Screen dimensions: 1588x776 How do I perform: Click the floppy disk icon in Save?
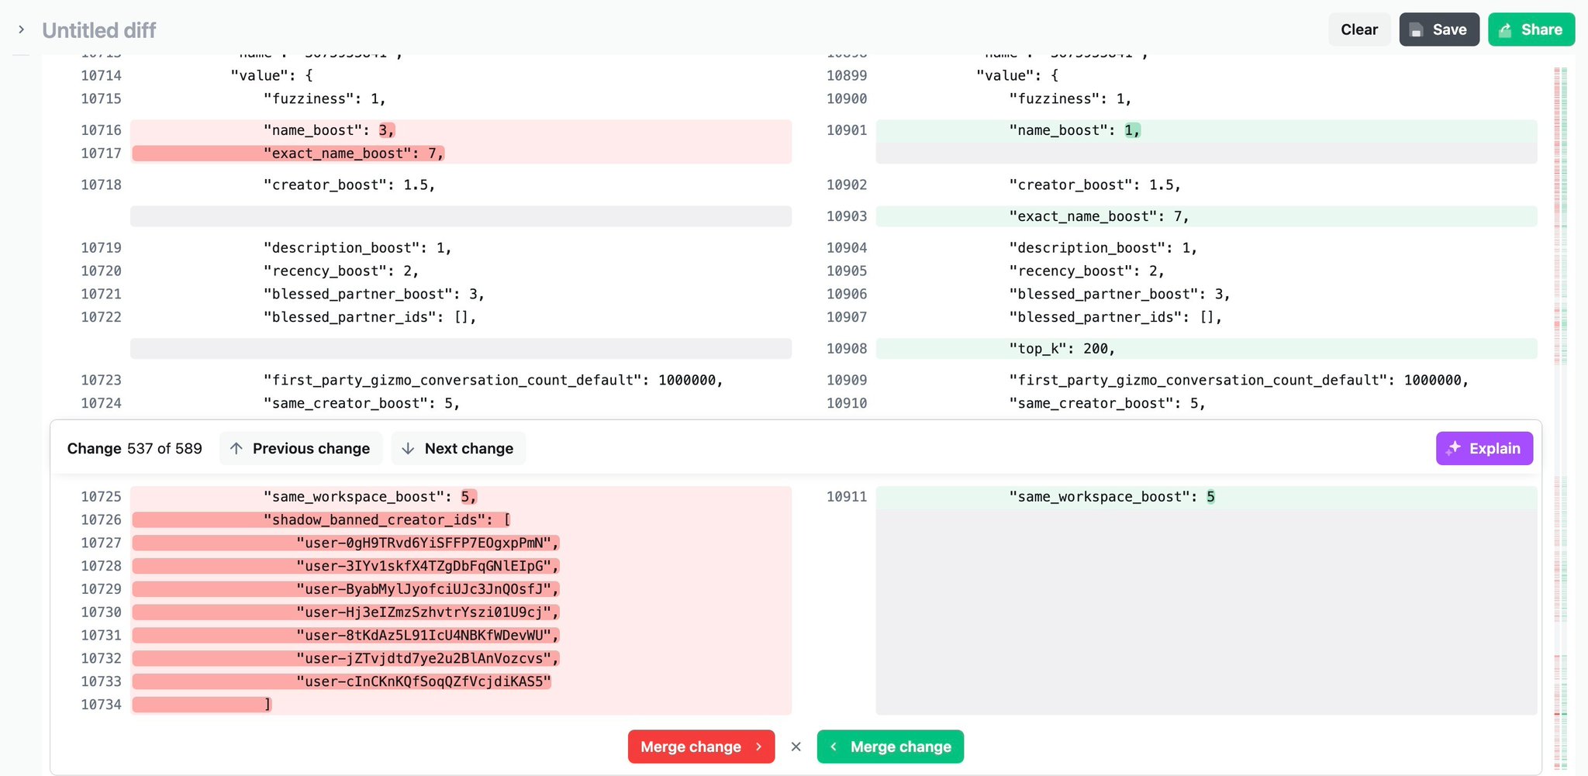coord(1416,30)
